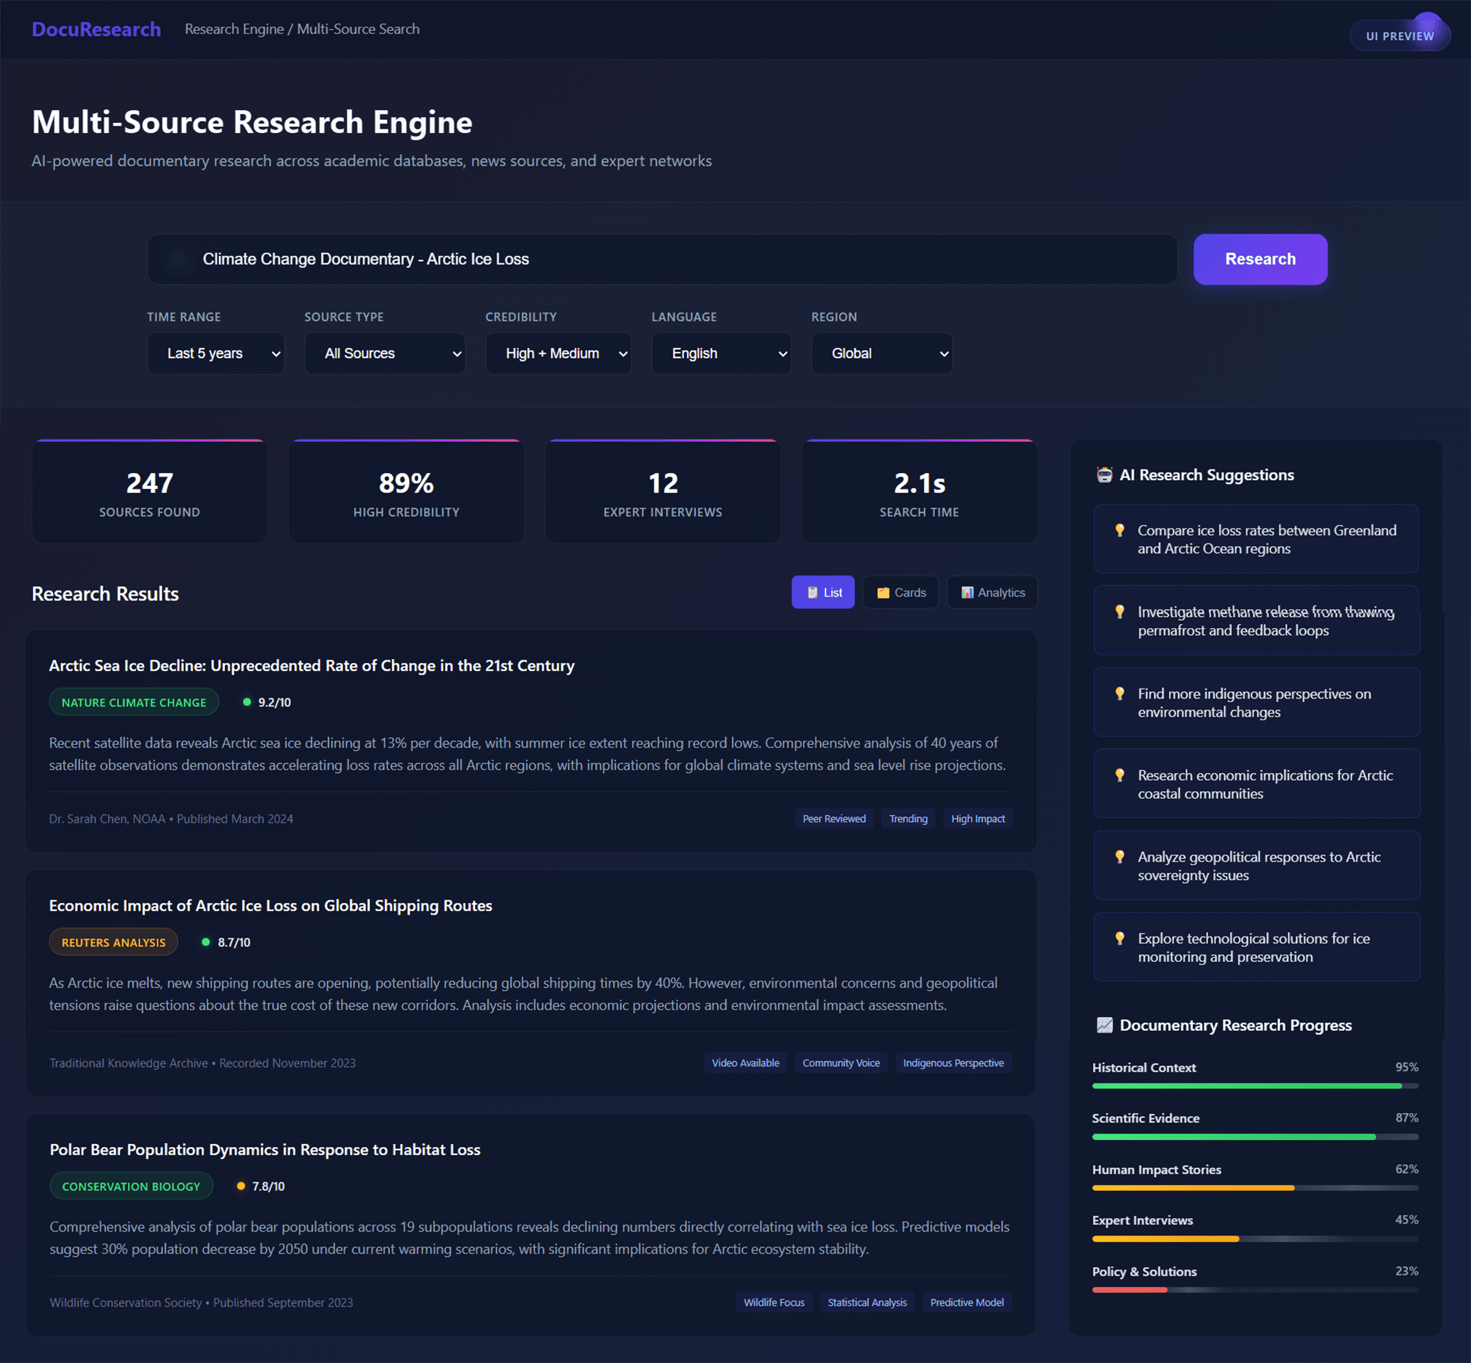Click lightbulb icon beside indigenous perspectives suggestion
The width and height of the screenshot is (1471, 1363).
(1119, 693)
